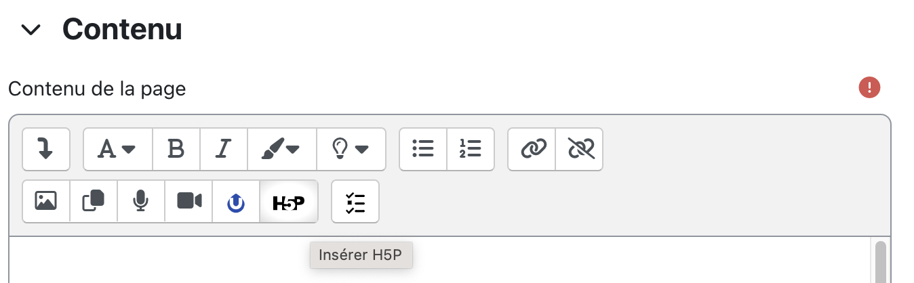Click the remove link icon

click(580, 149)
